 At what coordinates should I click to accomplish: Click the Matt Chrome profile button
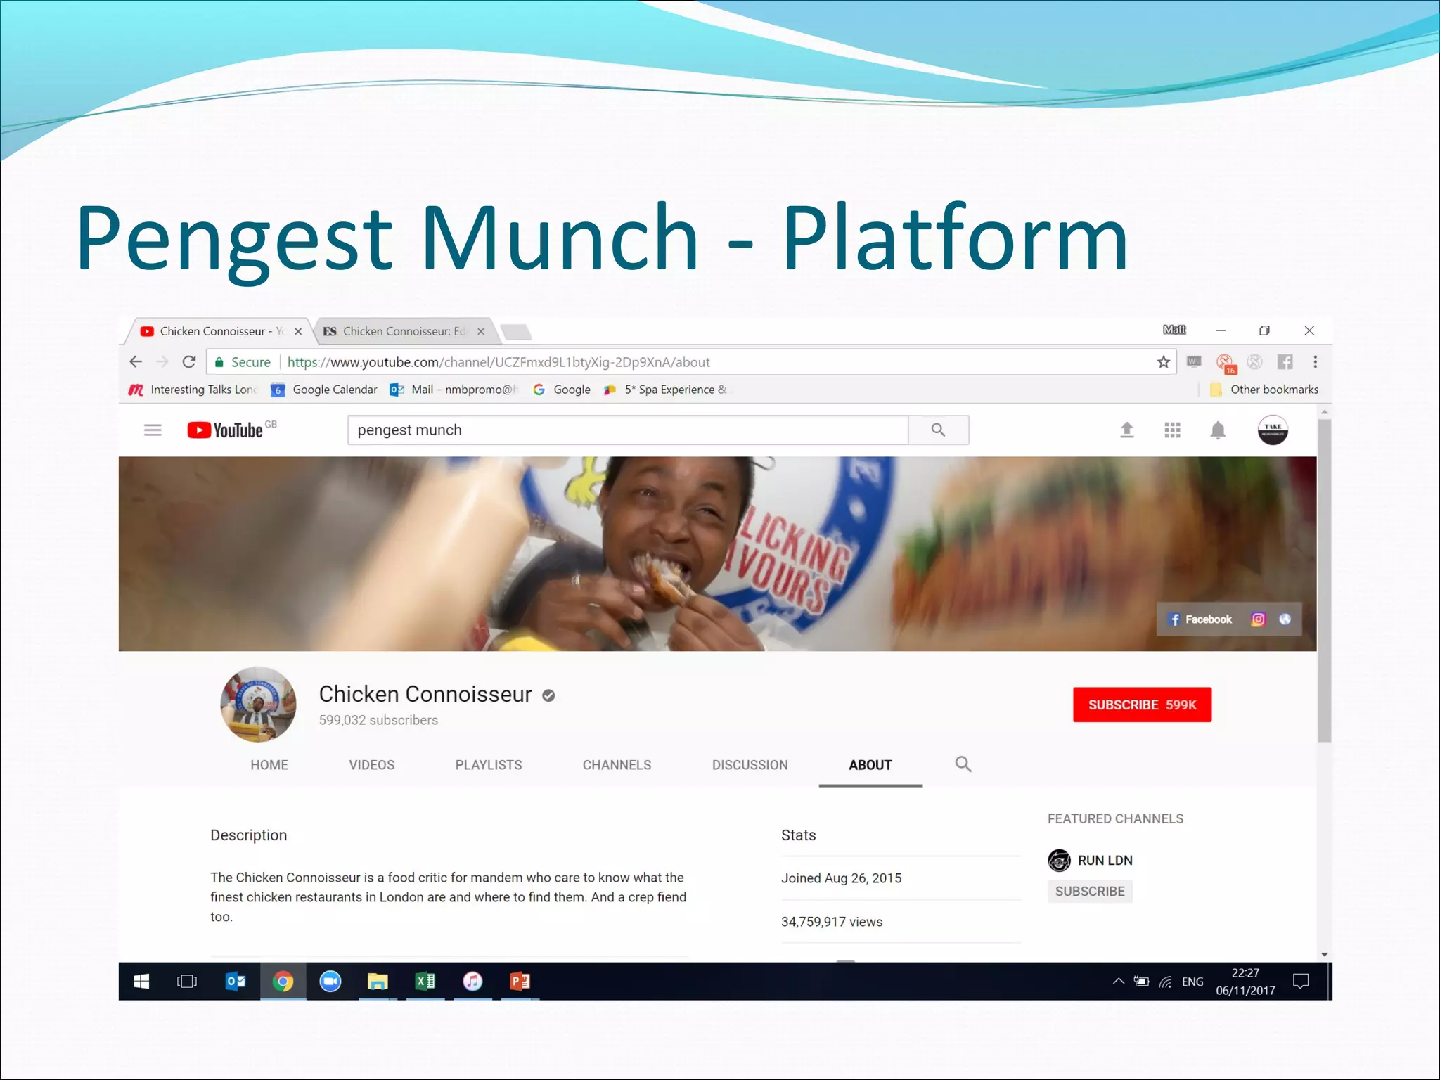tap(1174, 330)
